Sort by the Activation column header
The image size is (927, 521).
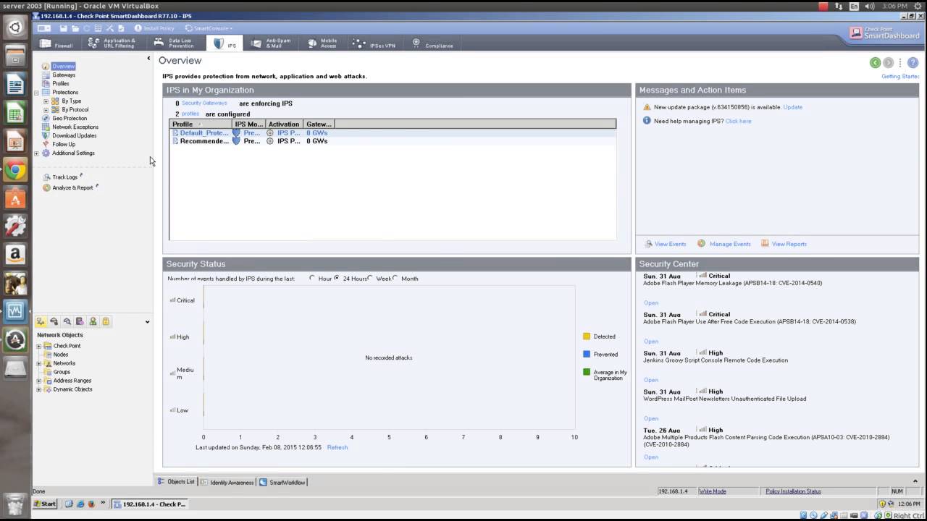[x=285, y=124]
